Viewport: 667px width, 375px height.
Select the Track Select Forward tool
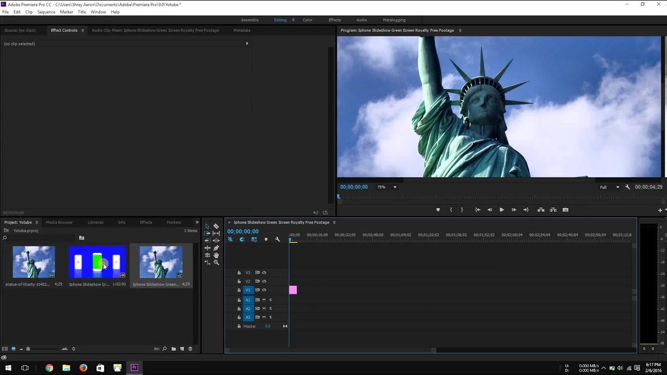(207, 233)
